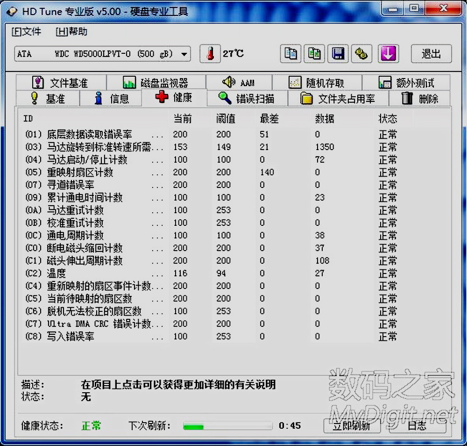Click the copy screenshot to clipboard icon

click(x=314, y=54)
